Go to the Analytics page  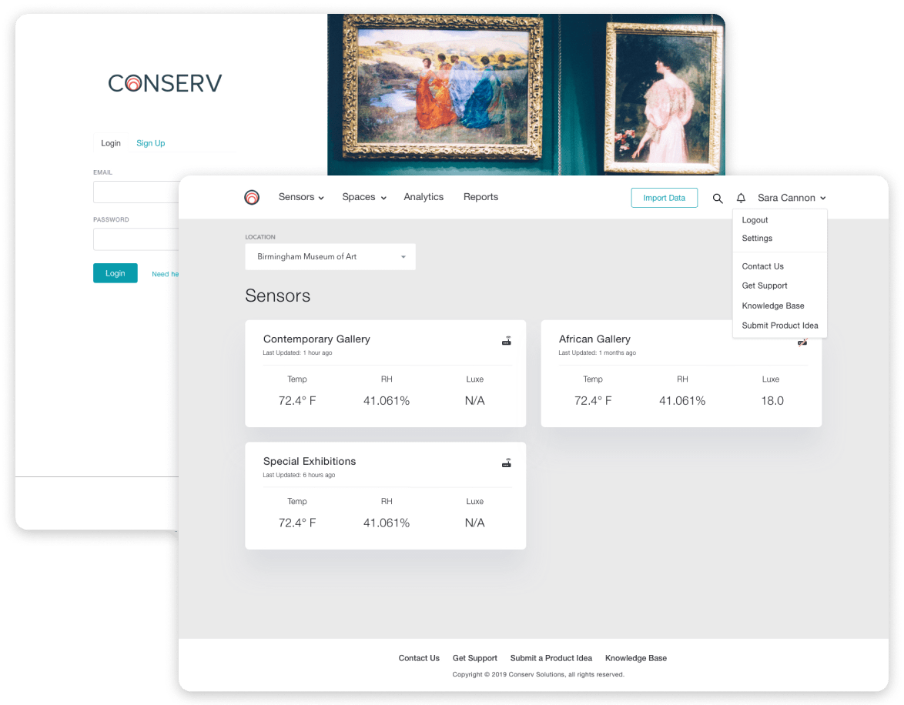pyautogui.click(x=424, y=197)
